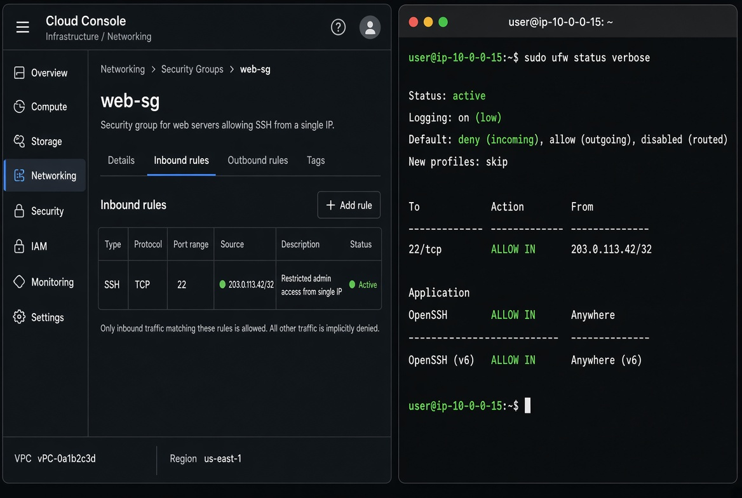The height and width of the screenshot is (498, 742).
Task: Select Security in the sidebar
Action: 45,211
